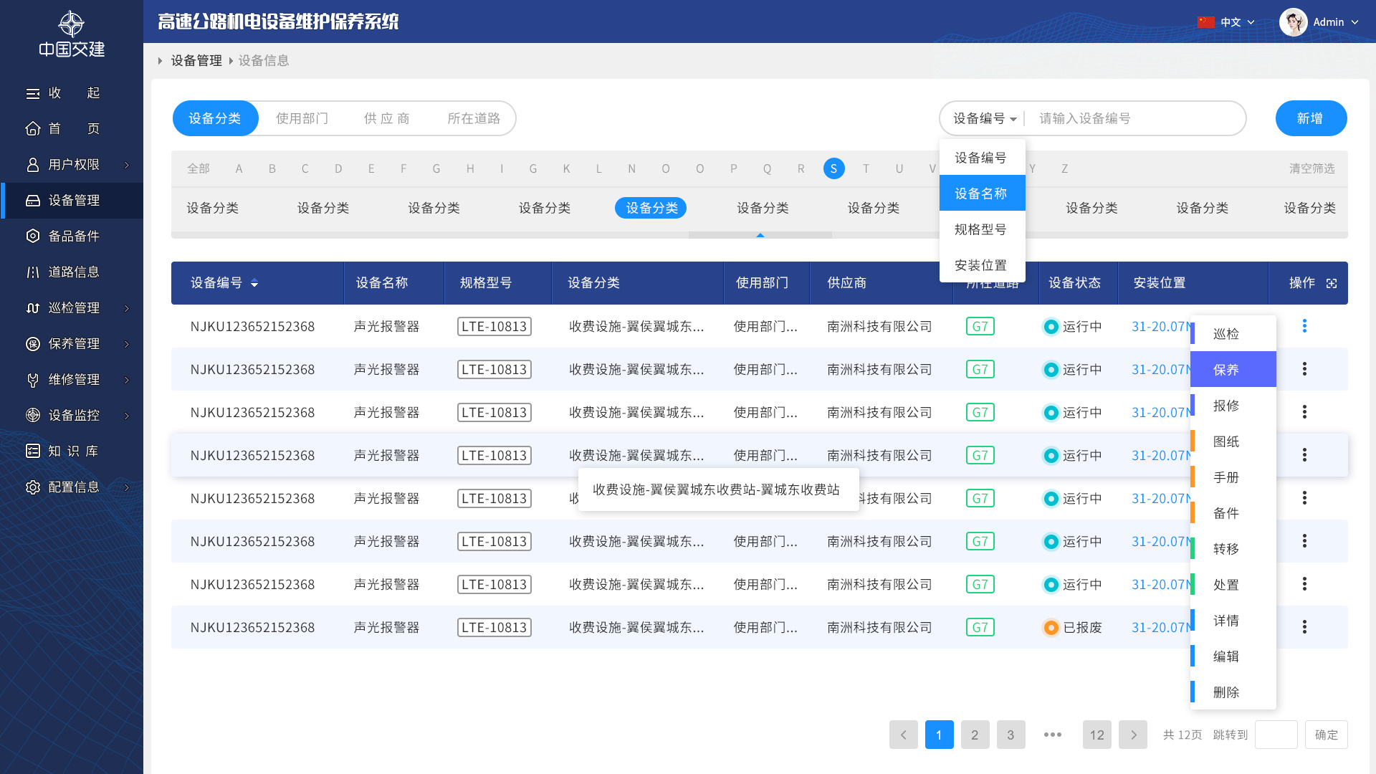
Task: Expand the 巡检管理 sidebar submenu
Action: [127, 308]
